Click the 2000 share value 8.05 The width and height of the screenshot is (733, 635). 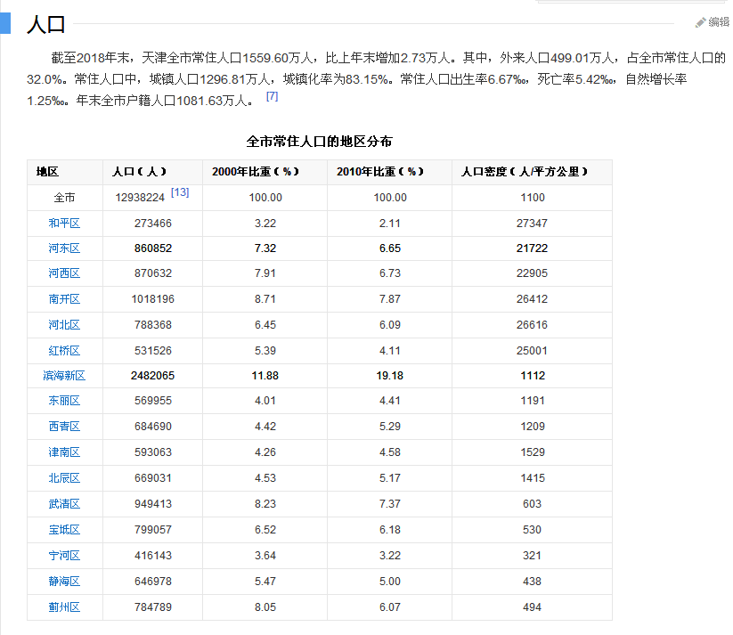pyautogui.click(x=265, y=607)
